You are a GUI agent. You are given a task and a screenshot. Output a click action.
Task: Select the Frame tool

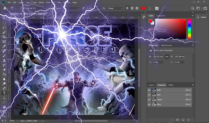(x=4, y=42)
